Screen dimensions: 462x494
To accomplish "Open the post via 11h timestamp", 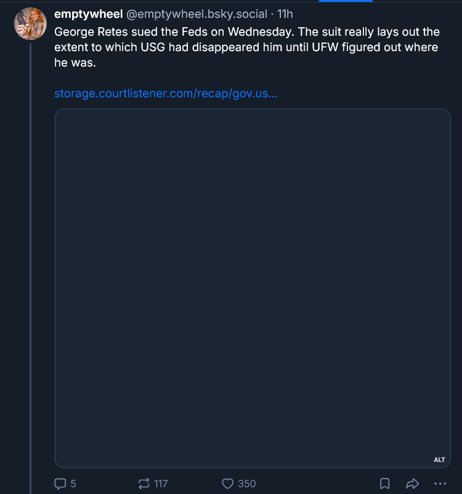I will (285, 14).
